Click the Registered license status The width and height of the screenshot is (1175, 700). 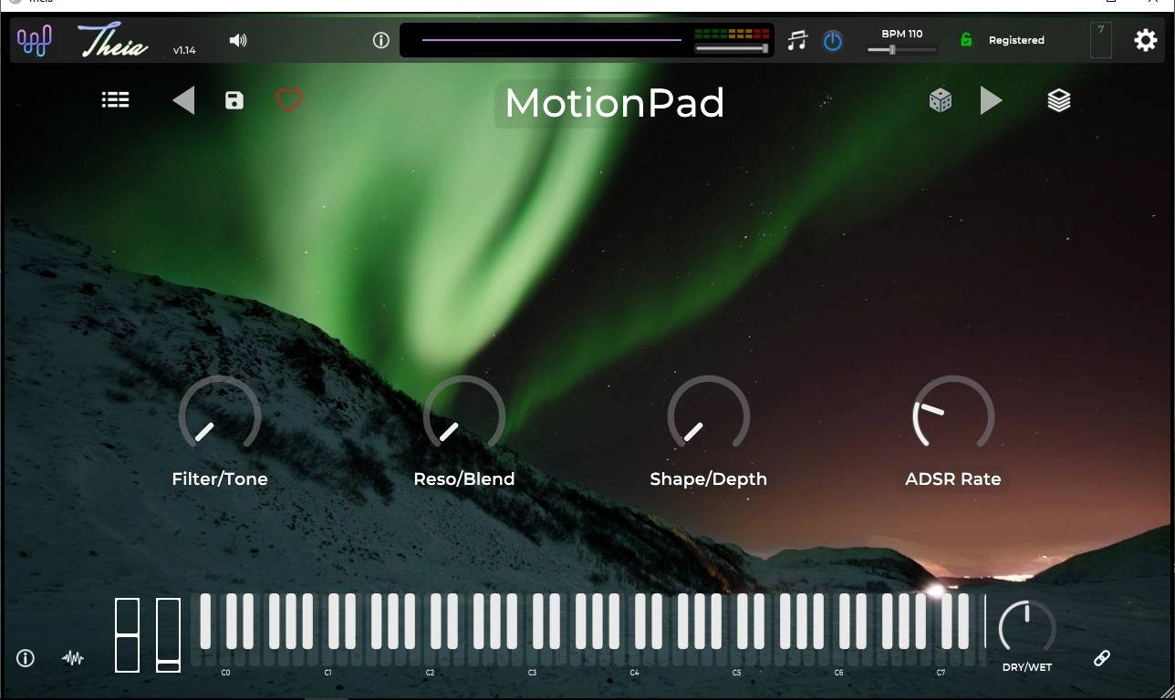1016,40
